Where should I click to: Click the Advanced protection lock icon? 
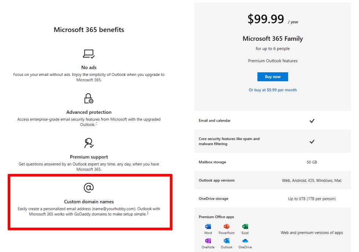click(89, 98)
